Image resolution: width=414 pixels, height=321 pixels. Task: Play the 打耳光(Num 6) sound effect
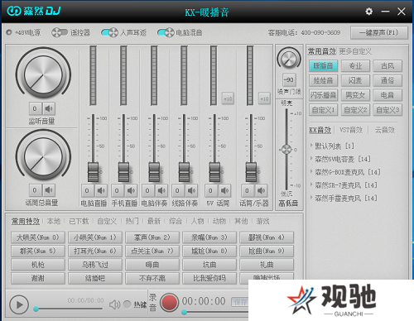(x=95, y=251)
